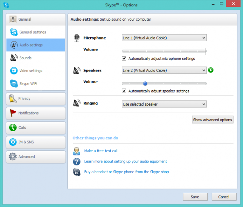Select Audio settings in sidebar
Screen dimensions: 243x207
click(x=36, y=45)
